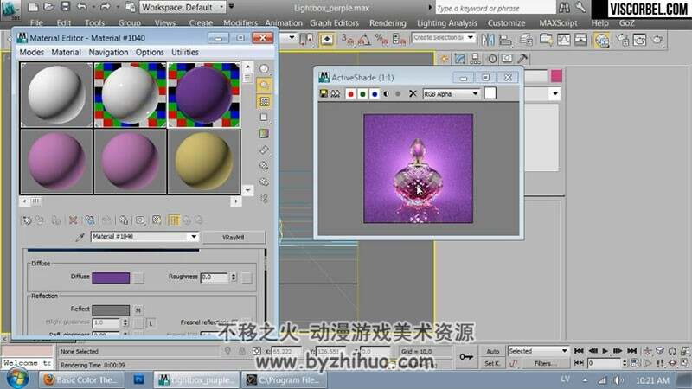Open the Utilities menu in Material Editor

click(185, 52)
